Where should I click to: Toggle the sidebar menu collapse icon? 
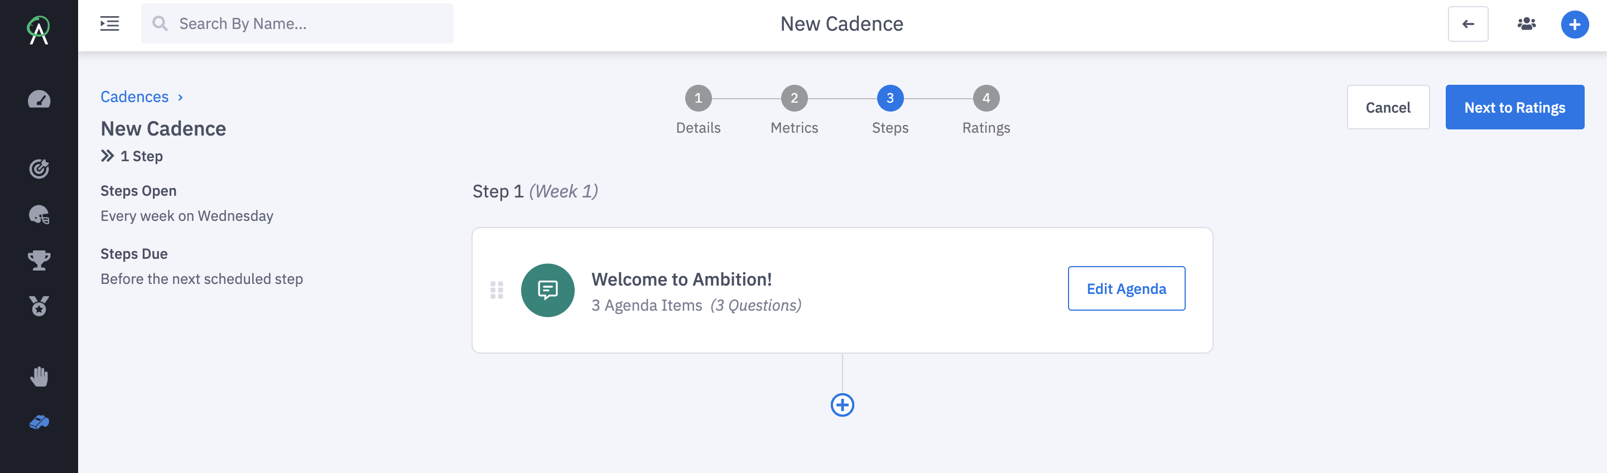coord(110,24)
